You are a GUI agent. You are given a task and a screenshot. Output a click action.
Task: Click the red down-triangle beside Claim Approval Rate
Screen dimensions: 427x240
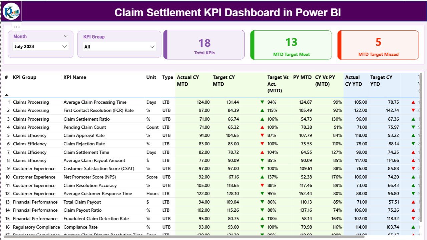(262, 135)
